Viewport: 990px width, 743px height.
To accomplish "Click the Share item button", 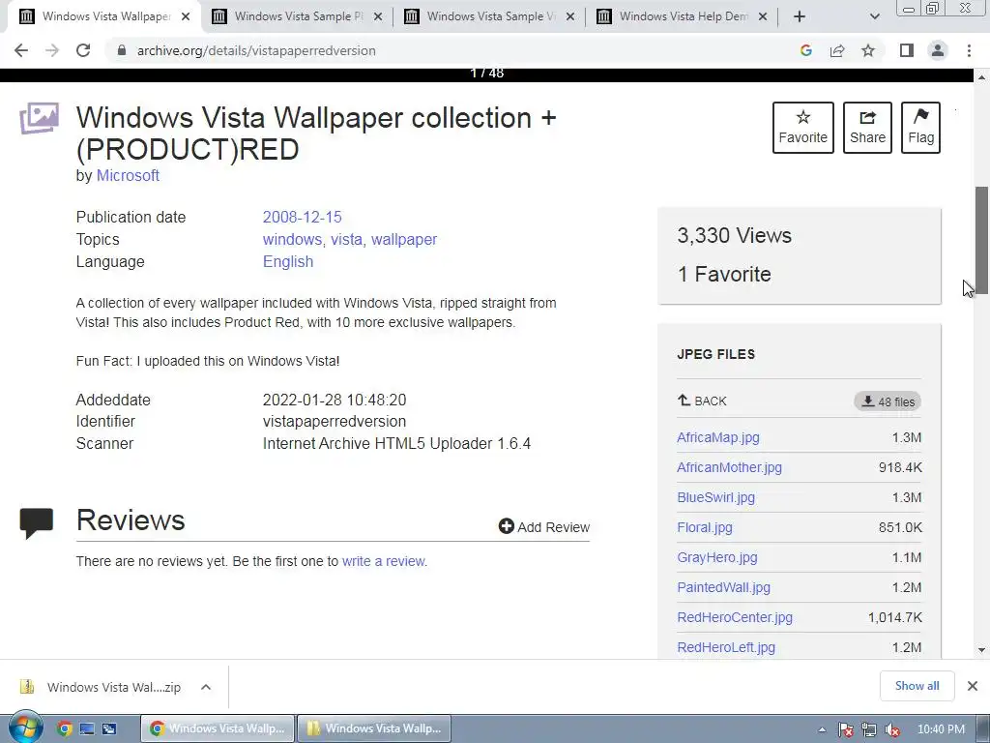I will [867, 127].
